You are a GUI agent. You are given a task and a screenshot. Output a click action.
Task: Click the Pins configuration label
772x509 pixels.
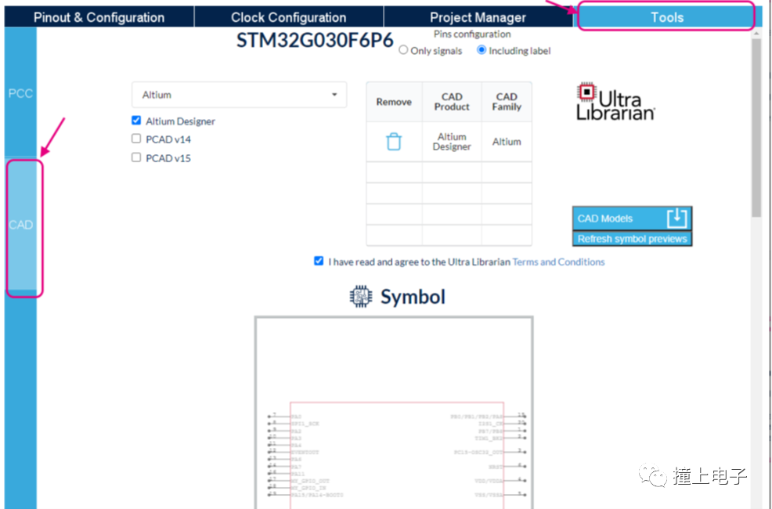coord(471,34)
